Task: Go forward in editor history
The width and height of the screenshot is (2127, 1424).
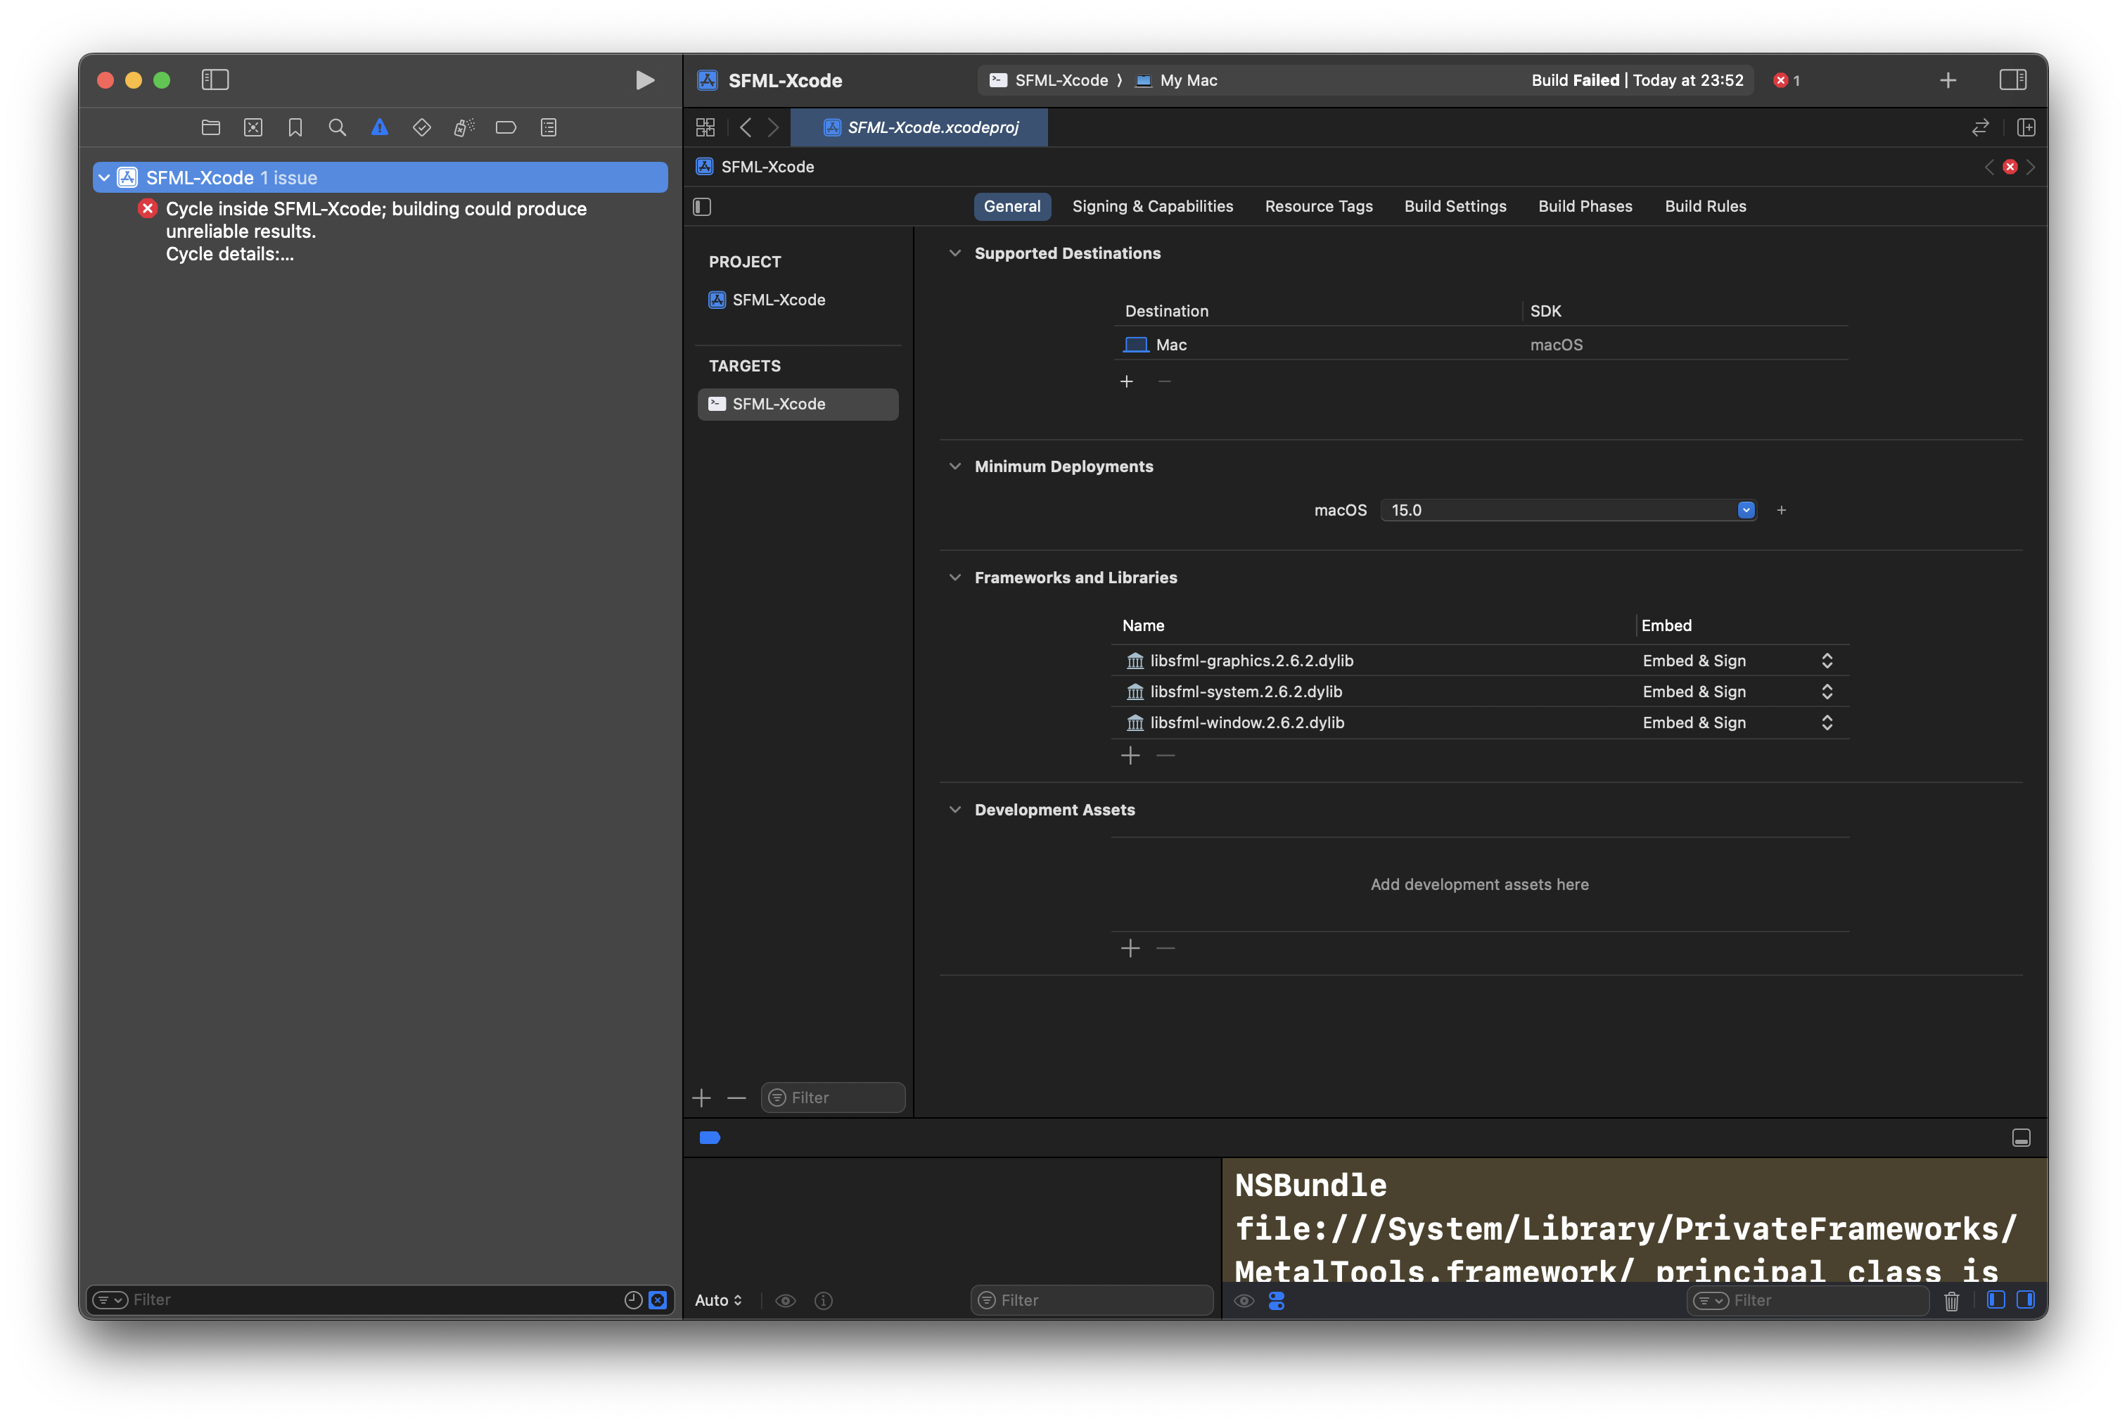Action: (x=772, y=127)
